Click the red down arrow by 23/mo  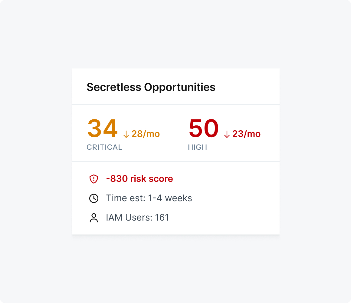(x=227, y=134)
